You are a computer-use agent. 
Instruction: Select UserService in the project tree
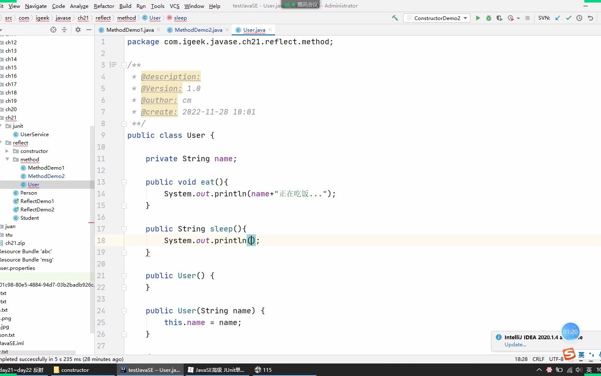click(x=34, y=134)
